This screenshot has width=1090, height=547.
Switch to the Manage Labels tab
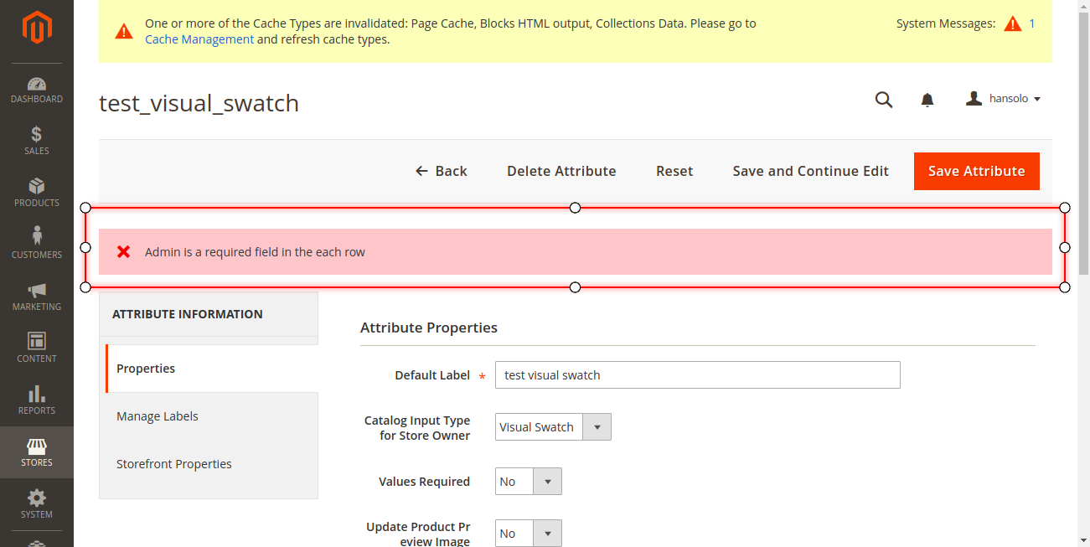tap(158, 415)
